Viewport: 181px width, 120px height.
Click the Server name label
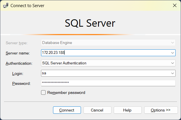point(18,53)
